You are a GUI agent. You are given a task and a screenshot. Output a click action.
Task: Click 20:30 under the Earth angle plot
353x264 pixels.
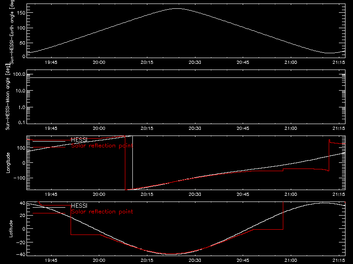[195, 62]
